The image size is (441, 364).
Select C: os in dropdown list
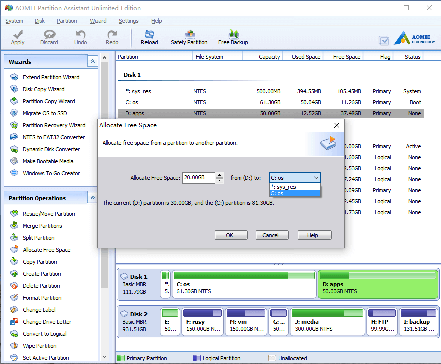click(295, 193)
